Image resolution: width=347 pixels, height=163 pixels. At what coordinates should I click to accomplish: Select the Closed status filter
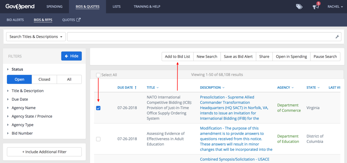[44, 79]
